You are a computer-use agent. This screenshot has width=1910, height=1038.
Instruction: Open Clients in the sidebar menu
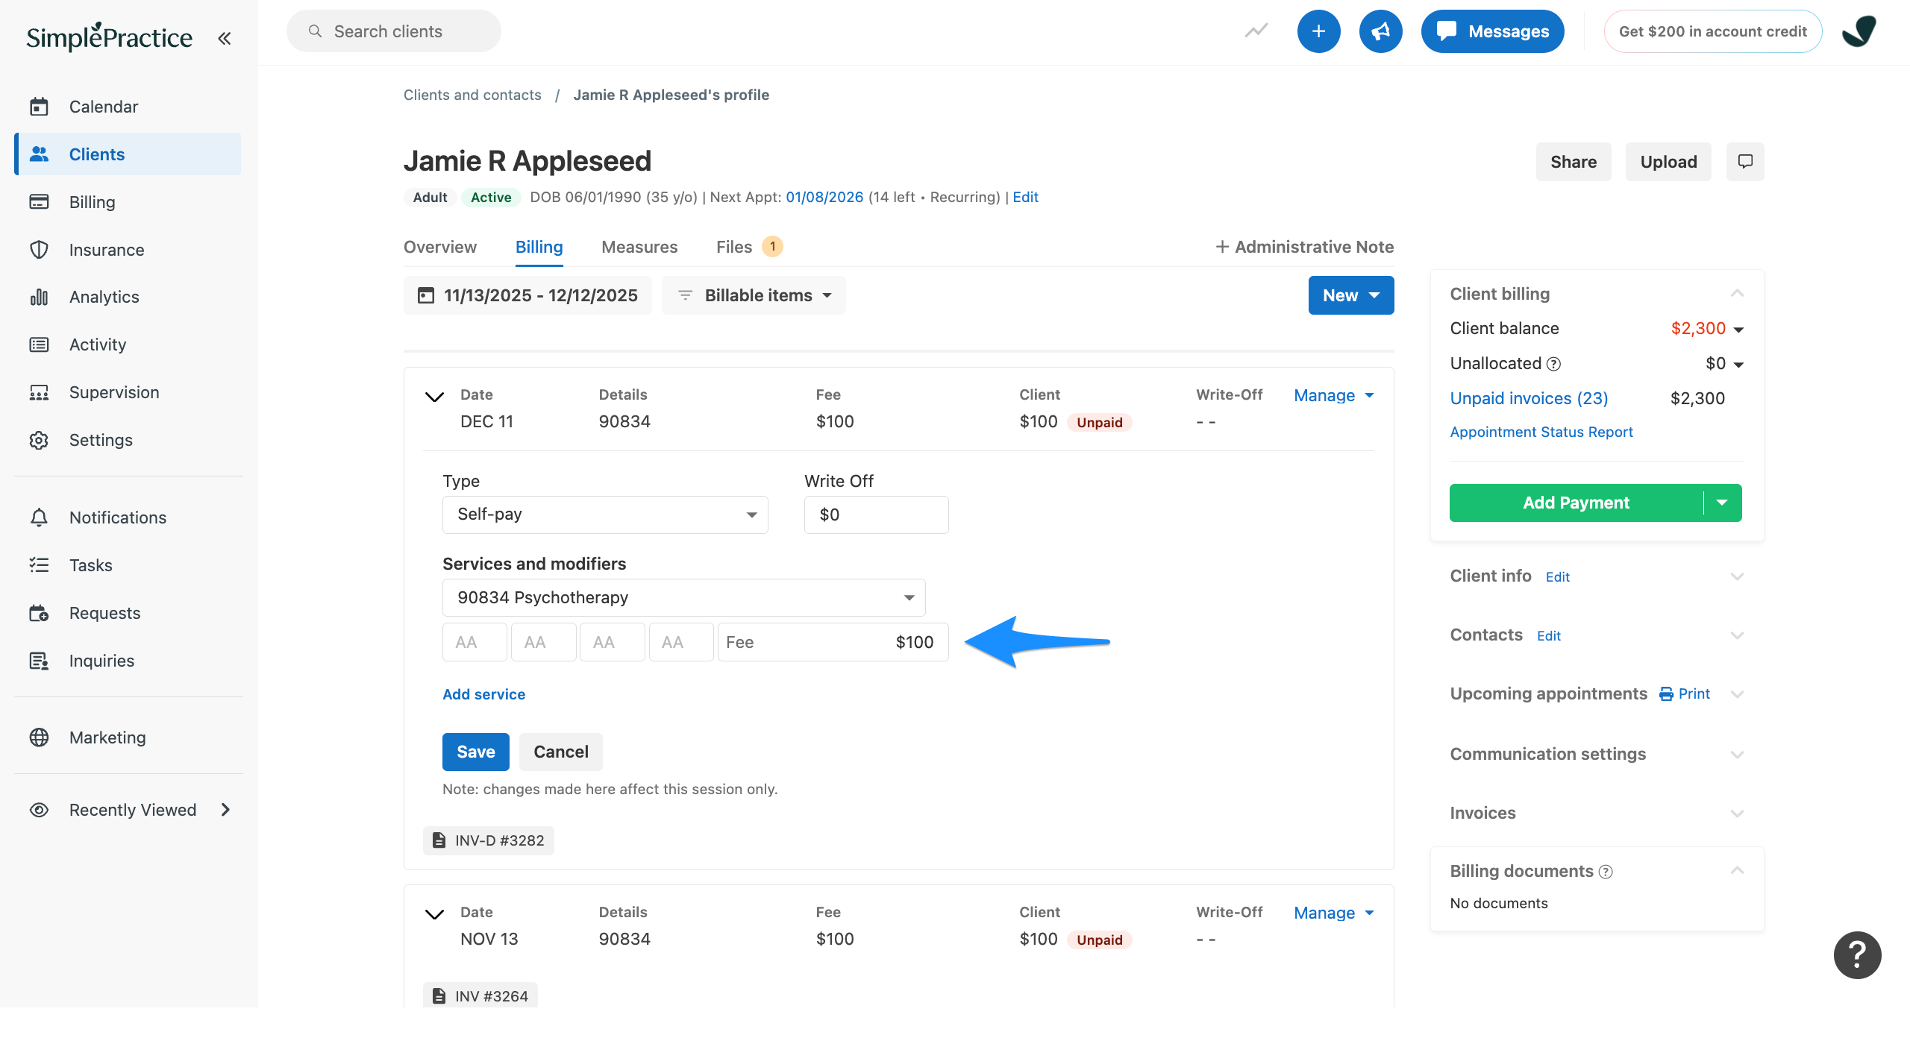[128, 154]
